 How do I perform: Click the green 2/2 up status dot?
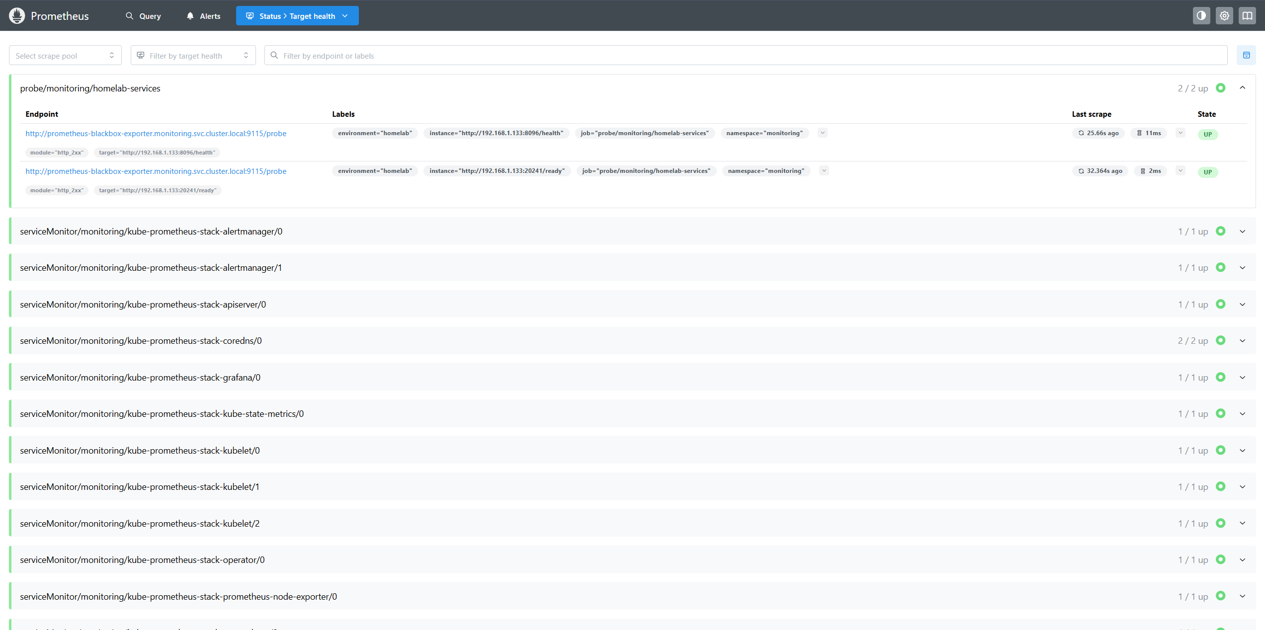pos(1221,88)
